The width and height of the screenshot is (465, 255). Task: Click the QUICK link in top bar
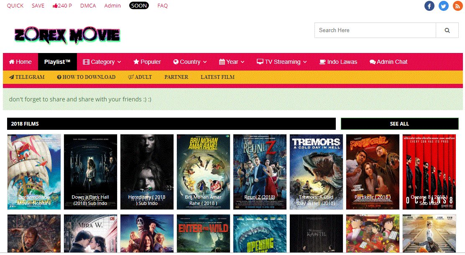(x=15, y=5)
